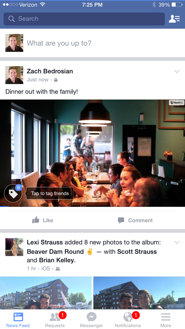Tap the privacy lock icon under Zach Bedrosian
The height and width of the screenshot is (329, 185).
[x=56, y=80]
